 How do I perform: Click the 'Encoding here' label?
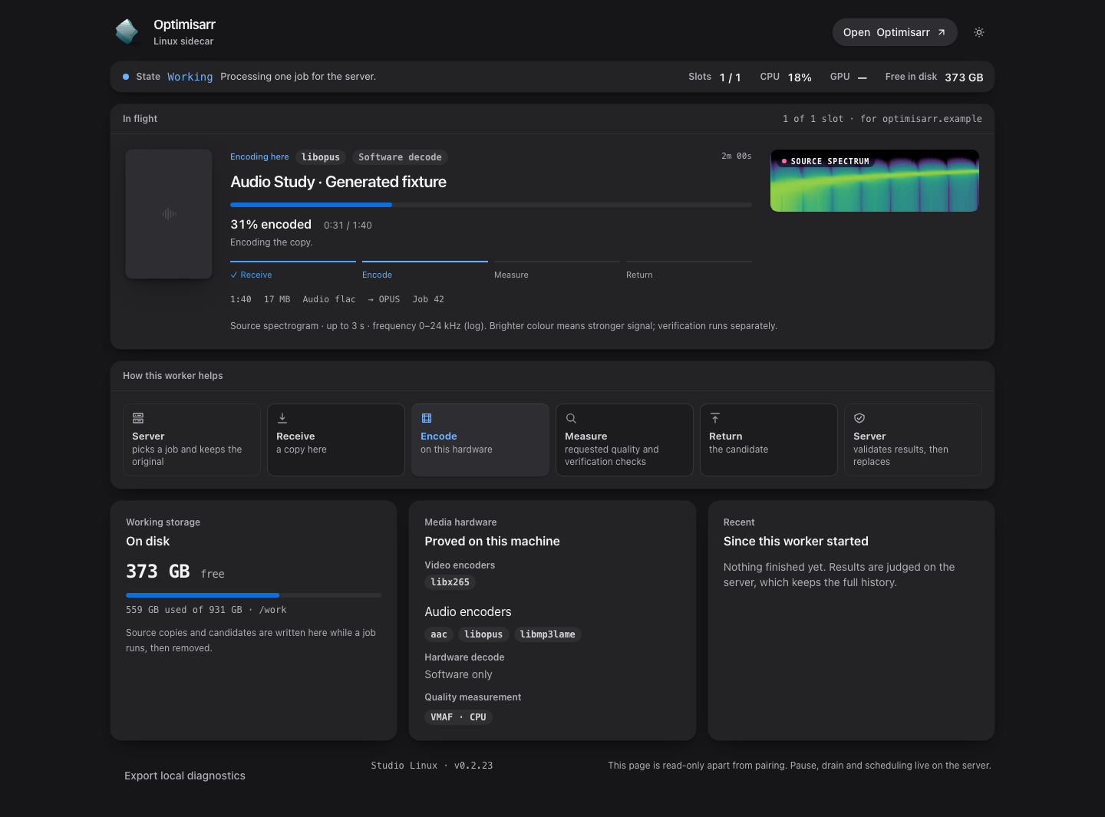pyautogui.click(x=259, y=156)
